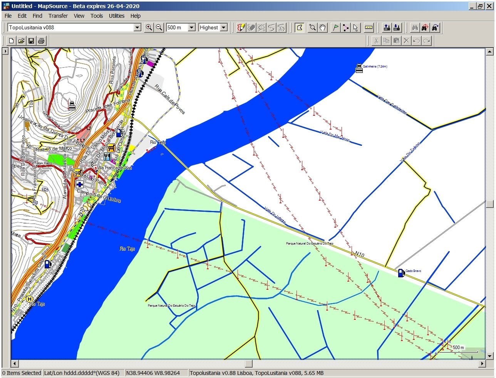
Task: Click the vertical scrollbar up arrow
Action: pyautogui.click(x=489, y=52)
